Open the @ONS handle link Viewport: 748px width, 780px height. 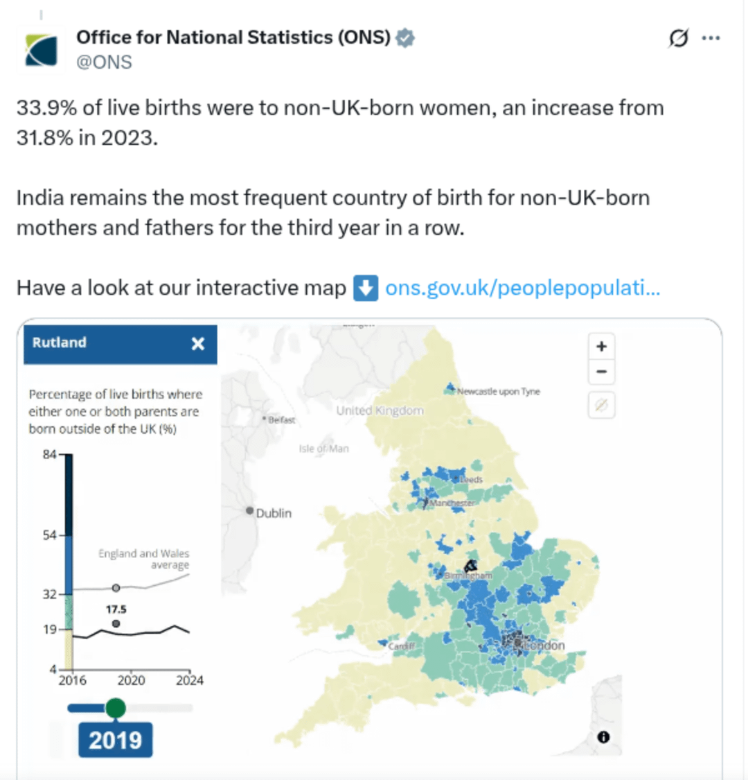click(104, 62)
